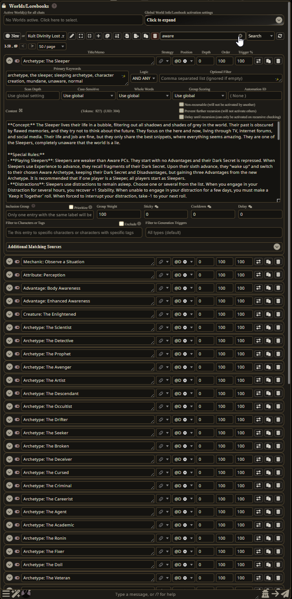Move Archetype: The Sleeper to another book
Screen dimensions: 292x599
click(x=259, y=61)
